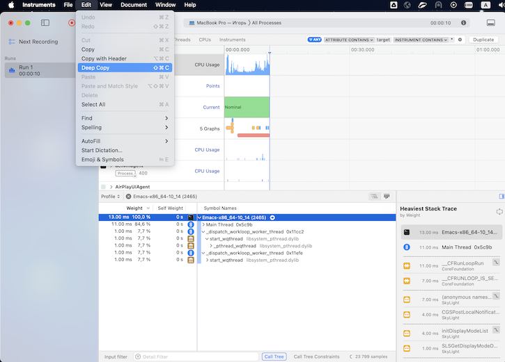The width and height of the screenshot is (505, 362).
Task: Click the CGSPostLocalNotificat... SkyLight icon
Action: (407, 315)
